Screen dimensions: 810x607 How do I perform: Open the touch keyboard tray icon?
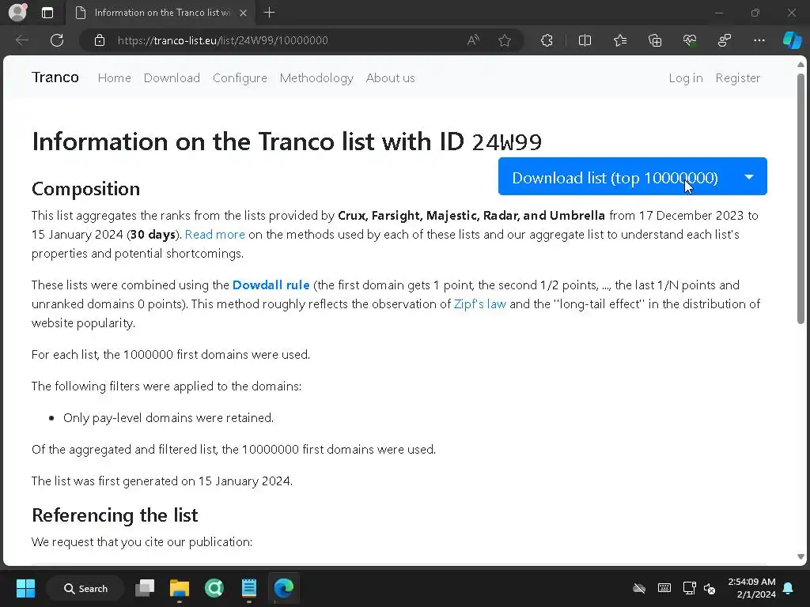point(664,588)
